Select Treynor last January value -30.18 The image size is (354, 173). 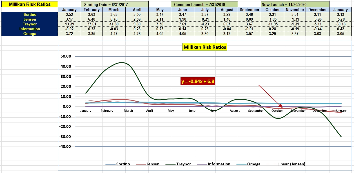[340, 24]
